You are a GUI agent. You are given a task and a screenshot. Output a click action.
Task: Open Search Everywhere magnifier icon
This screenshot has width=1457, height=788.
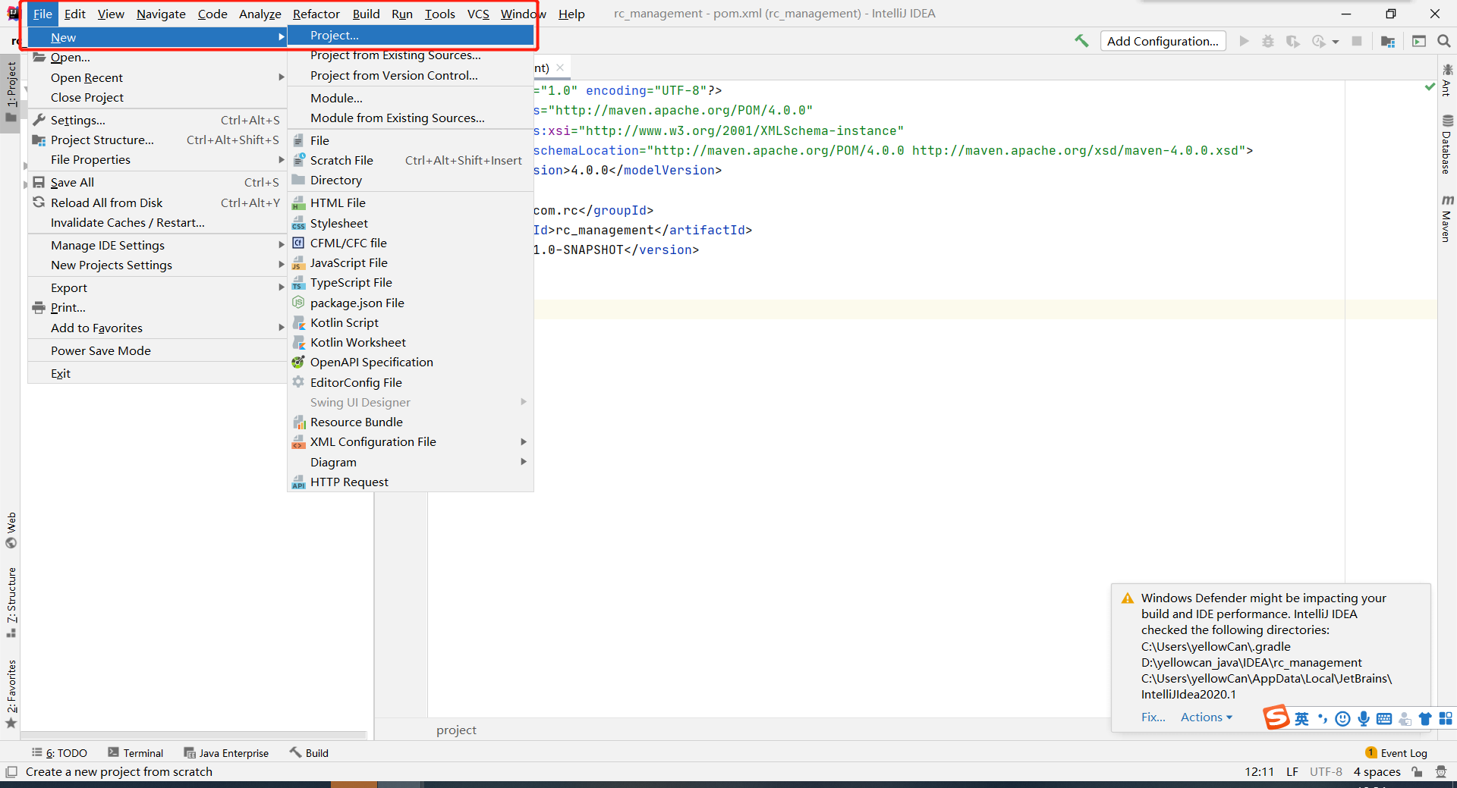[1444, 41]
